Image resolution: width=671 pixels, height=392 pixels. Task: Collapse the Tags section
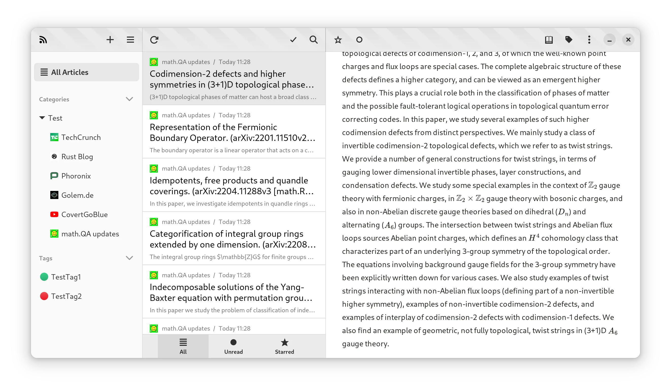tap(130, 258)
